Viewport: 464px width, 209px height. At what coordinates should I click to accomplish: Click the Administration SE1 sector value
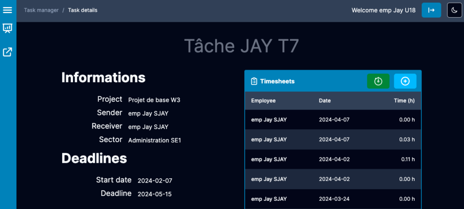tap(155, 140)
